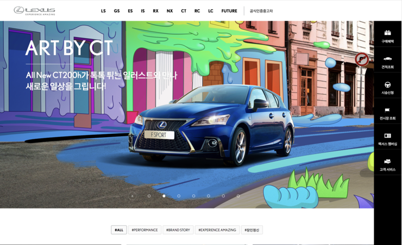The height and width of the screenshot is (245, 402).
Task: Open the RX model menu
Action: click(155, 11)
